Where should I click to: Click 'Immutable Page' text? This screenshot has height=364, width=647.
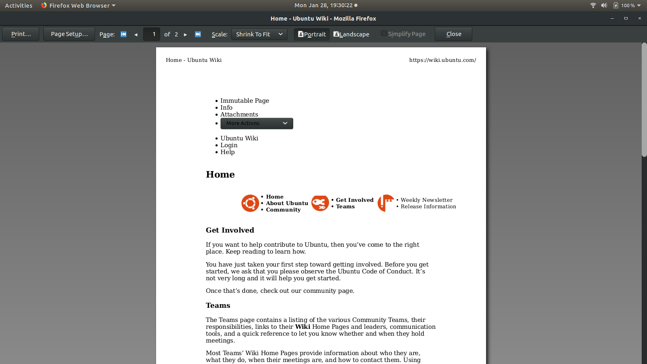click(x=245, y=101)
